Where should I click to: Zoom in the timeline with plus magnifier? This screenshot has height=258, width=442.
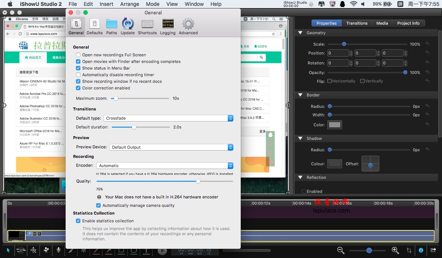pos(395,250)
